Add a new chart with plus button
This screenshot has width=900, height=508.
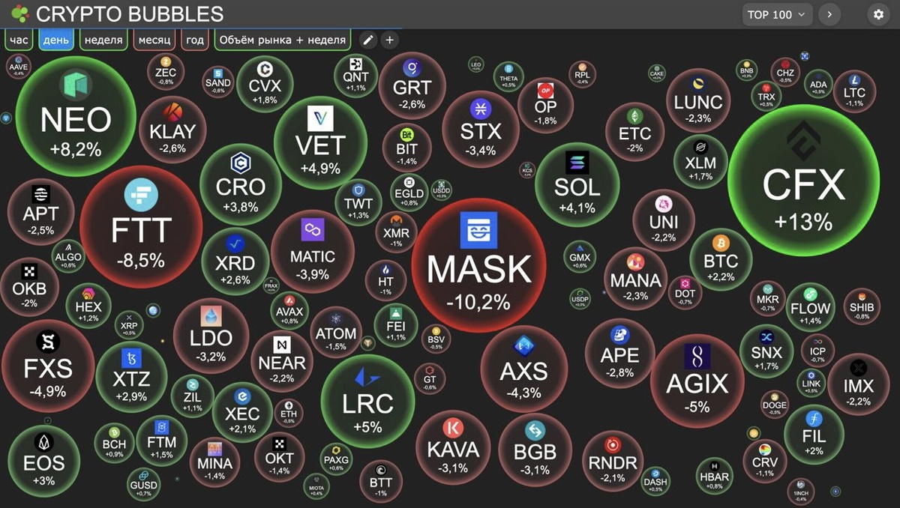coord(389,40)
